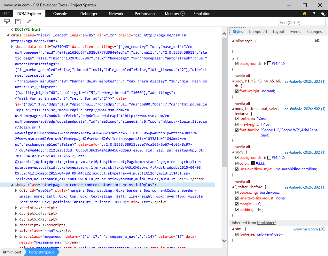Click the pseudo-state 'a:' icon in Styles

317,41
